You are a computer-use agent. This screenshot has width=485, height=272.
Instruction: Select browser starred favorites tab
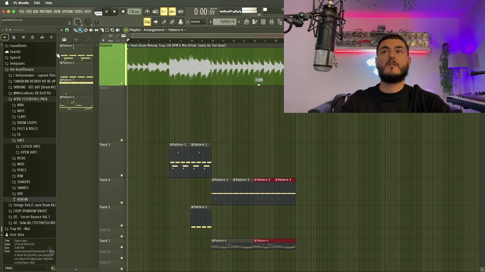pyautogui.click(x=51, y=37)
